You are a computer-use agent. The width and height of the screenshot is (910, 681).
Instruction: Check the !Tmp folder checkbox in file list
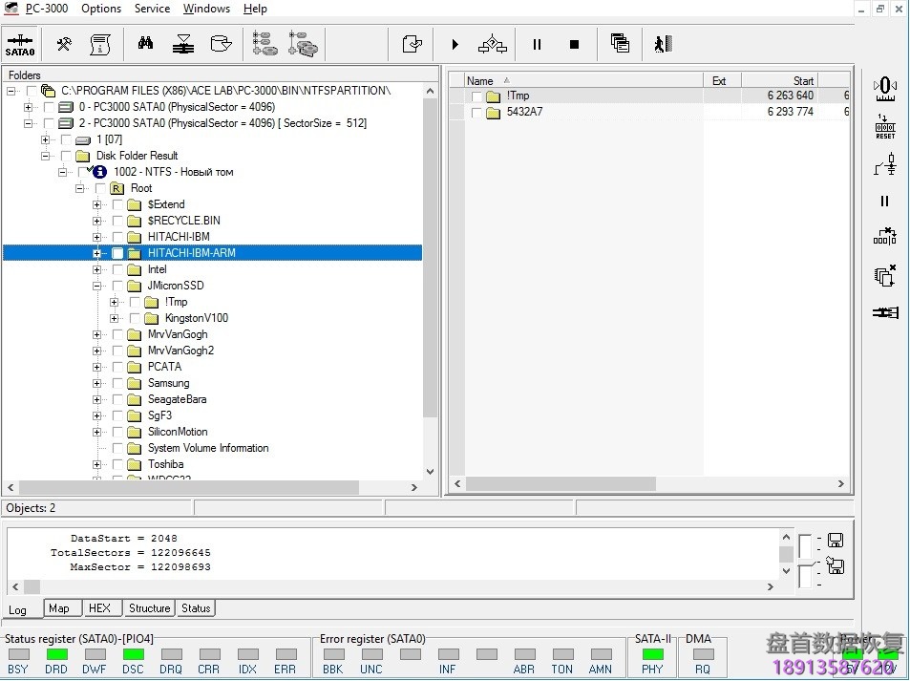(x=477, y=96)
